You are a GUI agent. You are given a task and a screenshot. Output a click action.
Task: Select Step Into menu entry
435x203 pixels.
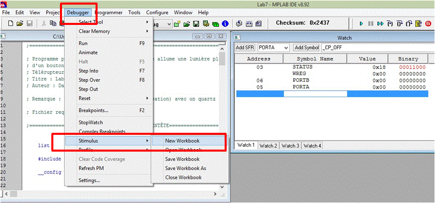109,71
